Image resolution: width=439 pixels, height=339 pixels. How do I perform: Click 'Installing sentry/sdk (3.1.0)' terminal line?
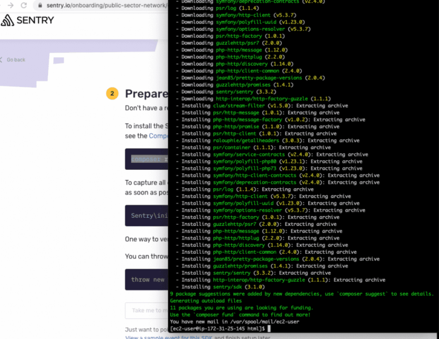click(220, 287)
